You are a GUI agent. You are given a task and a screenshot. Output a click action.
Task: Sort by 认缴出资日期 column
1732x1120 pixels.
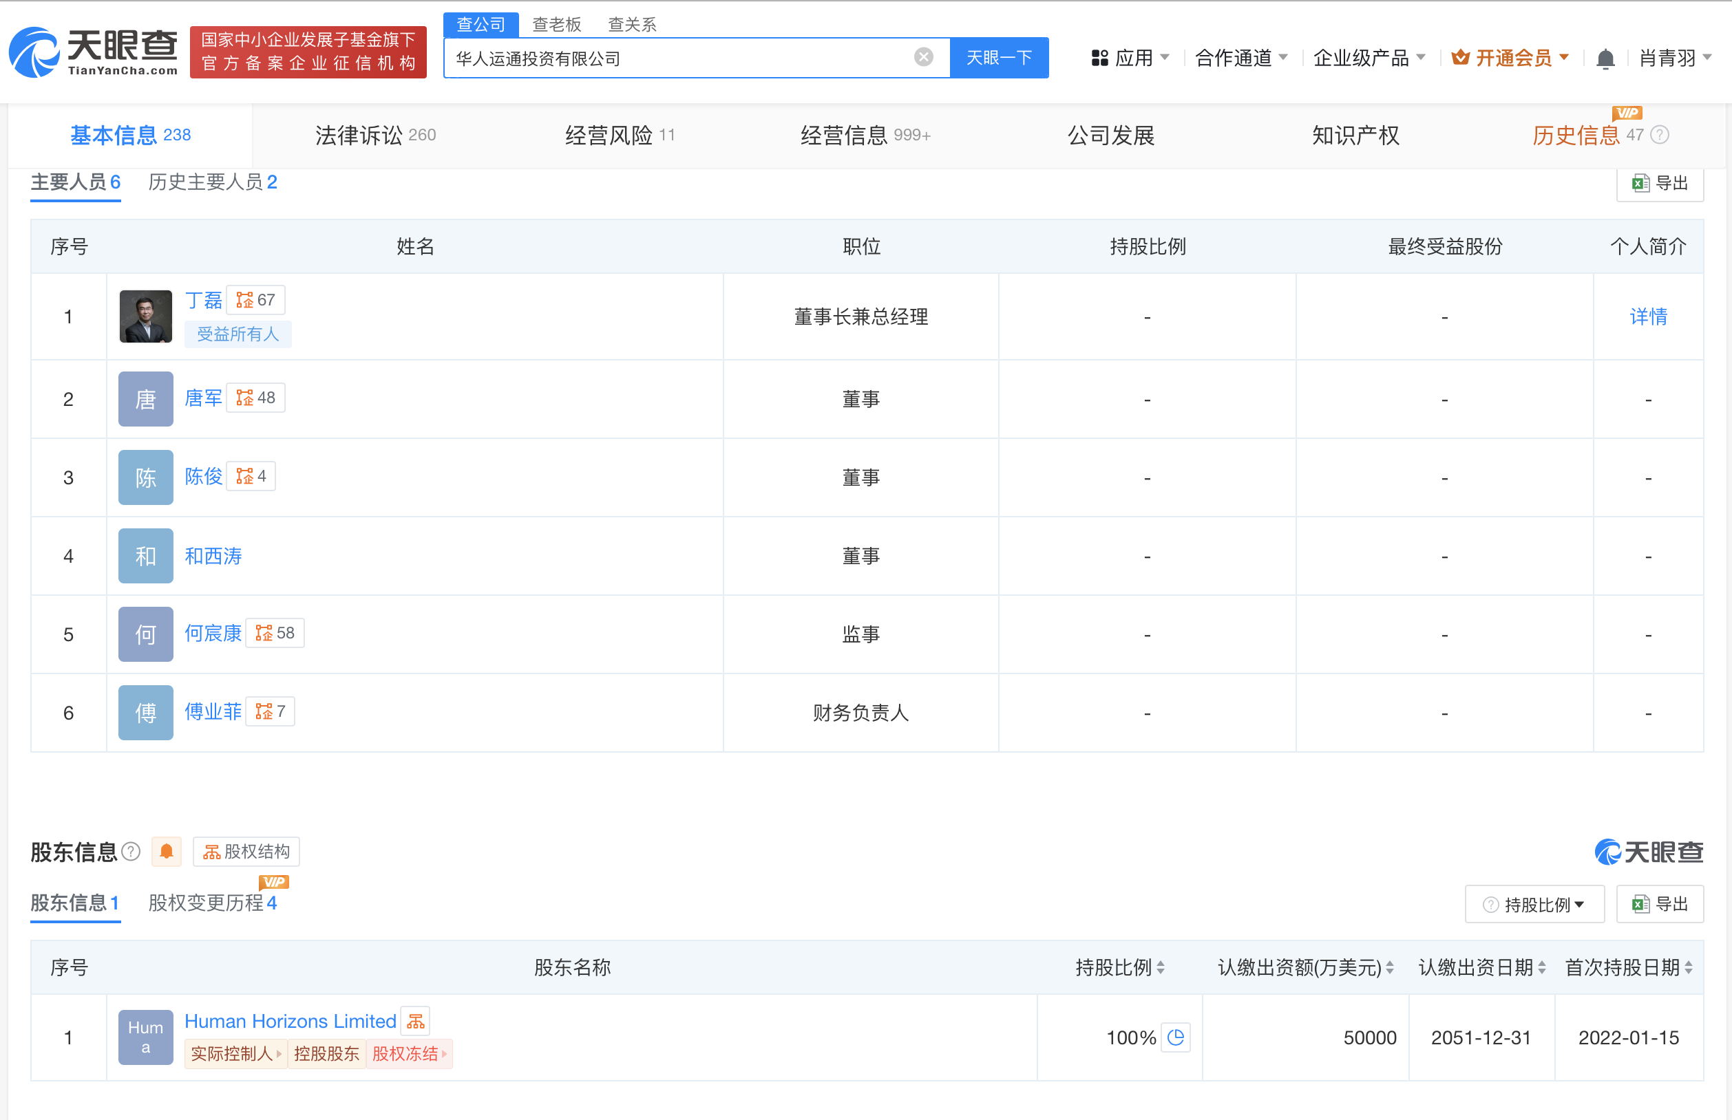point(1542,967)
